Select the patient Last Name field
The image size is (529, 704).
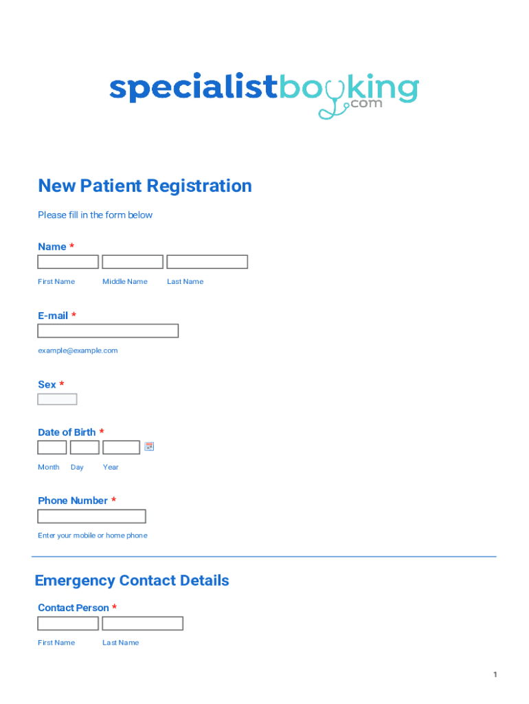click(x=207, y=262)
